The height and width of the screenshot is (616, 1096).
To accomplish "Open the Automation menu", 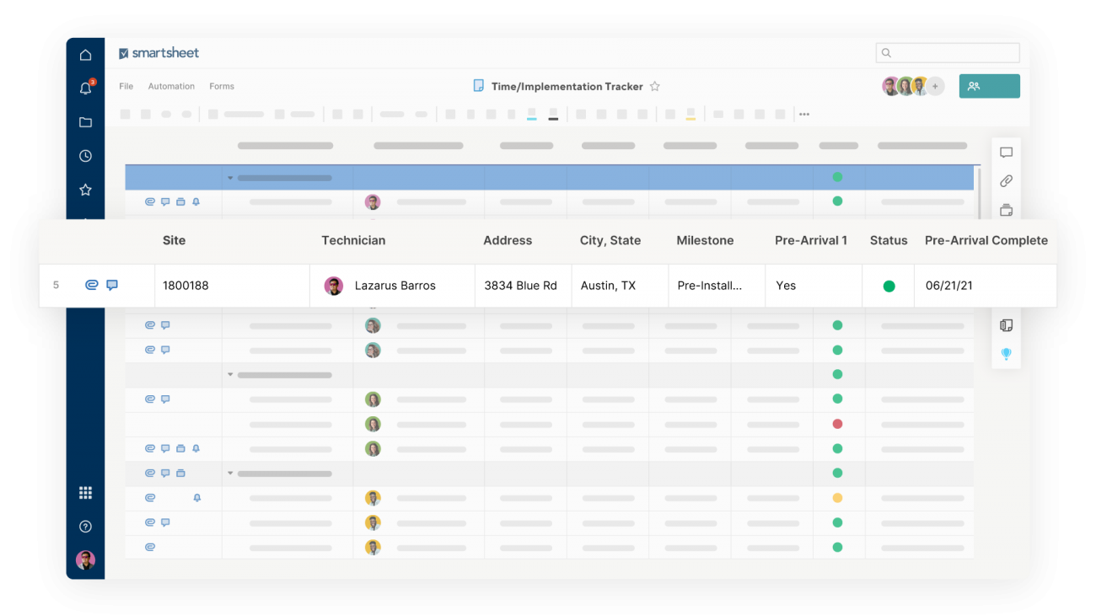I will point(171,86).
